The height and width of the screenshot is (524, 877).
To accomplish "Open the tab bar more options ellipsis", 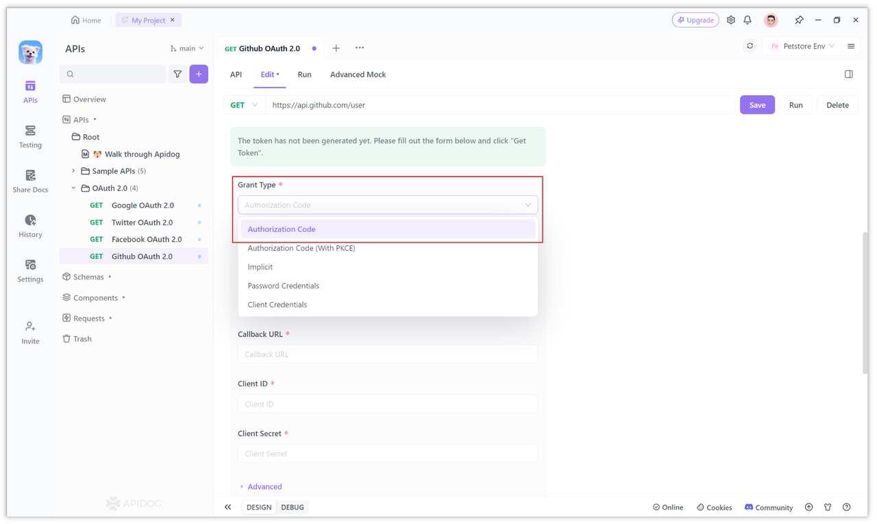I will pos(360,48).
